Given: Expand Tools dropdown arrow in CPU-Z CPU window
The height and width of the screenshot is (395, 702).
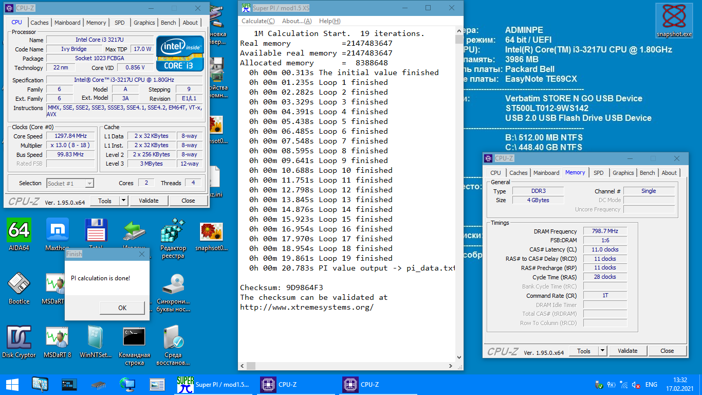Looking at the screenshot, I should (123, 201).
